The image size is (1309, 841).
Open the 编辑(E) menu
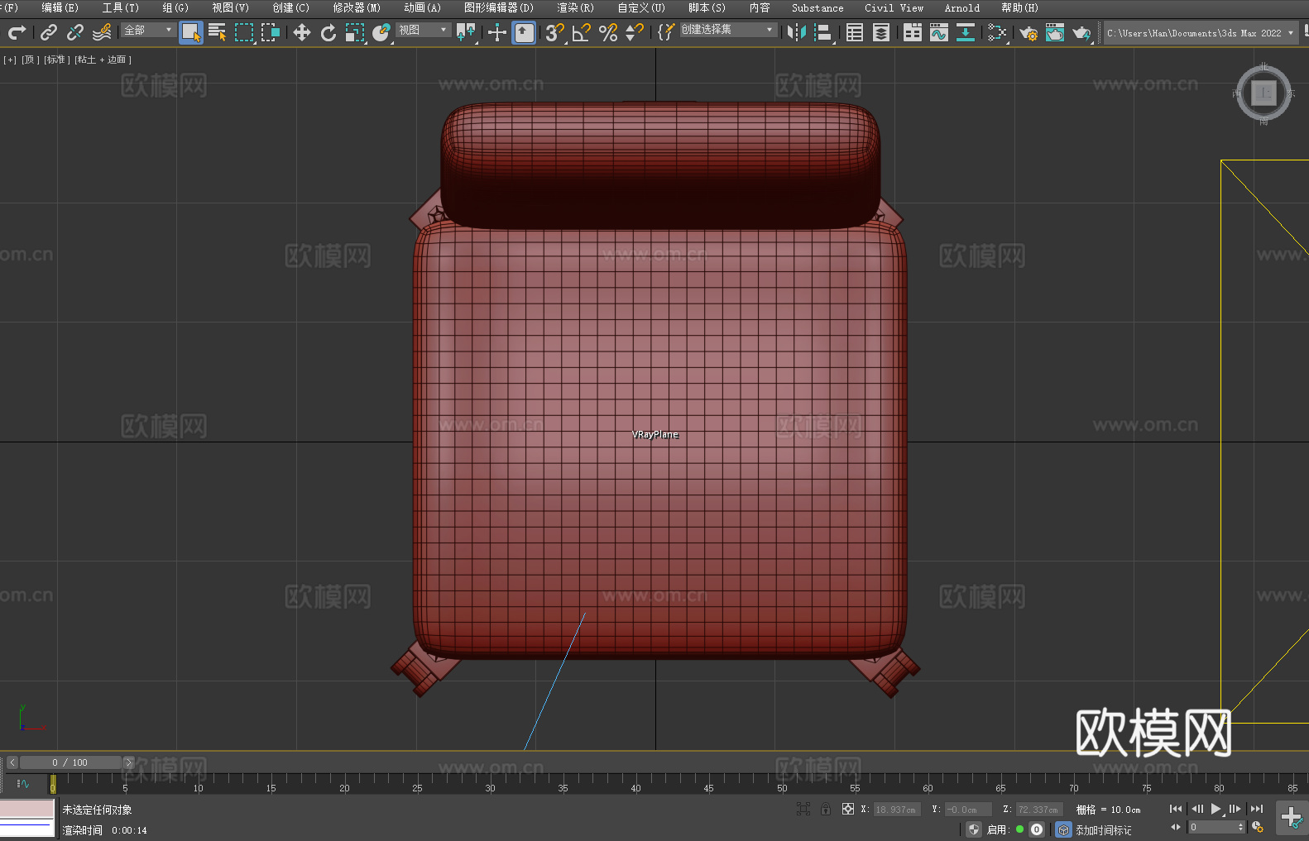coord(60,7)
